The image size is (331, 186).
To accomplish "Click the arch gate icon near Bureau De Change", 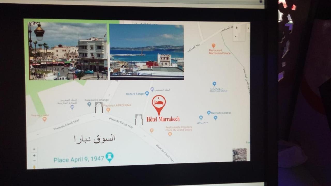I will pyautogui.click(x=99, y=107).
